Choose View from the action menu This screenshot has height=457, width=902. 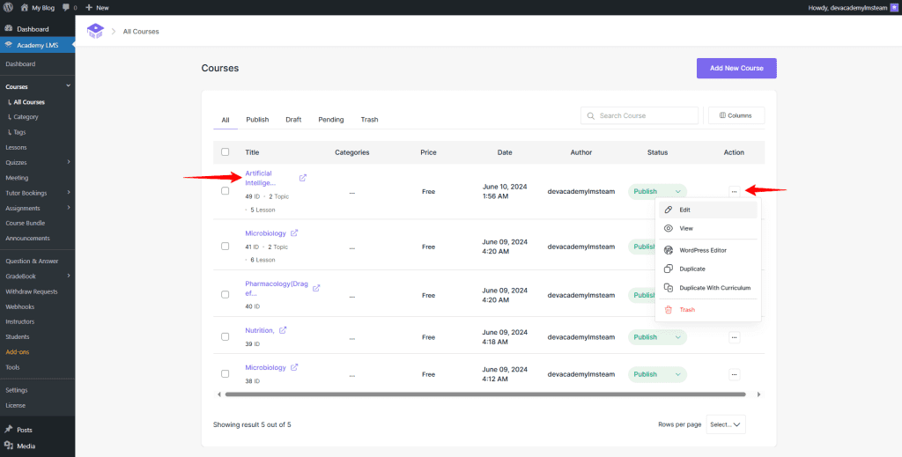click(686, 228)
